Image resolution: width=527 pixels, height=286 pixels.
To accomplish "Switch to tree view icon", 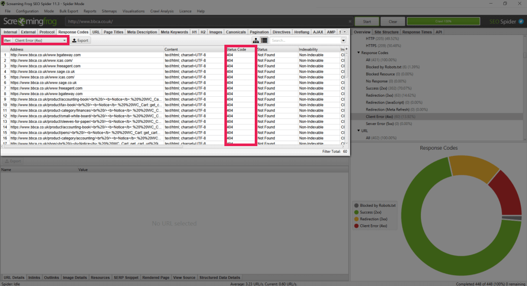I will point(256,40).
